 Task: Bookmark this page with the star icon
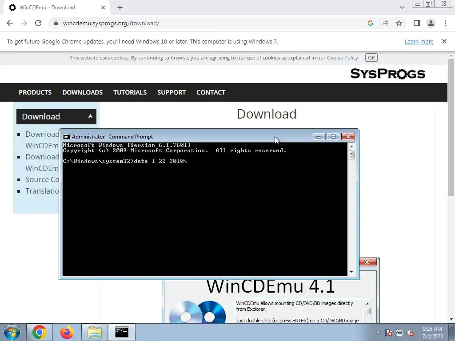coord(399,23)
